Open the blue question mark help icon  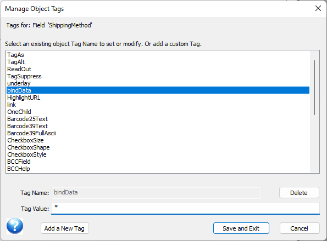(15, 226)
